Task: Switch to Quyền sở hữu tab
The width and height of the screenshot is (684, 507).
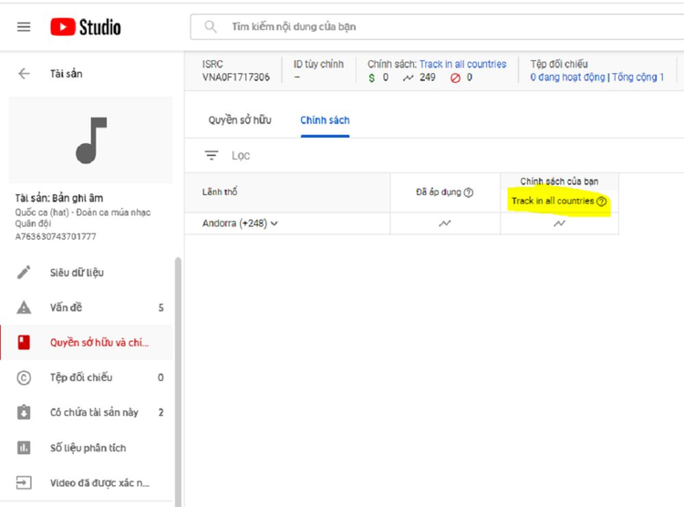Action: click(x=241, y=120)
